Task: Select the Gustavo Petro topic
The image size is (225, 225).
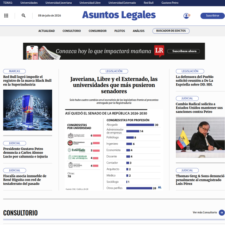Action: click(x=170, y=3)
